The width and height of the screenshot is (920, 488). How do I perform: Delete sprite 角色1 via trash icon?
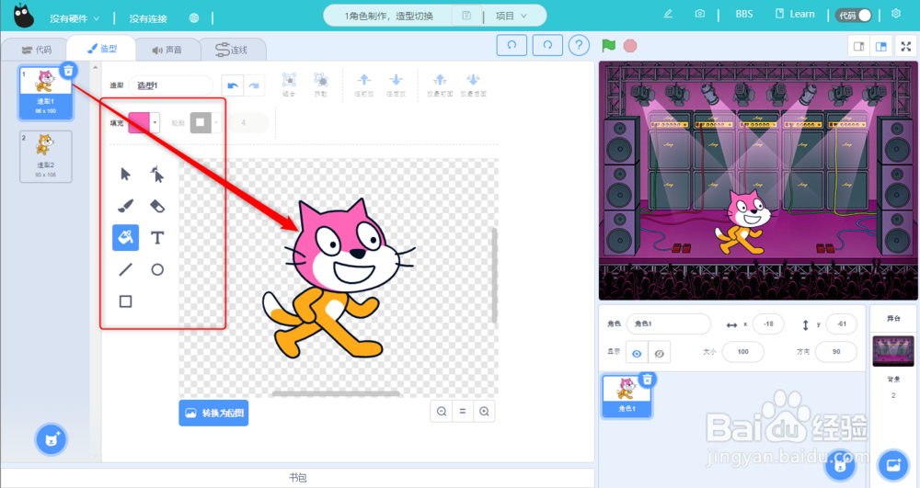[x=647, y=380]
